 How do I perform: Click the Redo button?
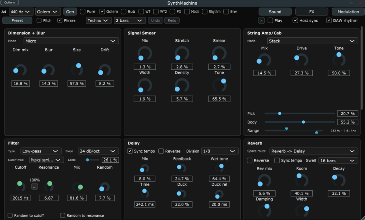click(x=172, y=20)
